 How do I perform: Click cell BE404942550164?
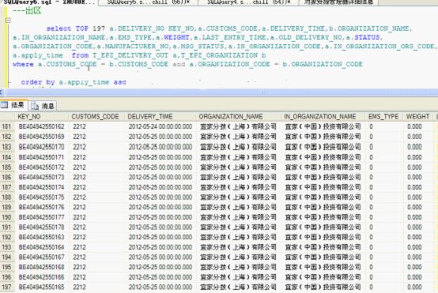click(x=41, y=247)
